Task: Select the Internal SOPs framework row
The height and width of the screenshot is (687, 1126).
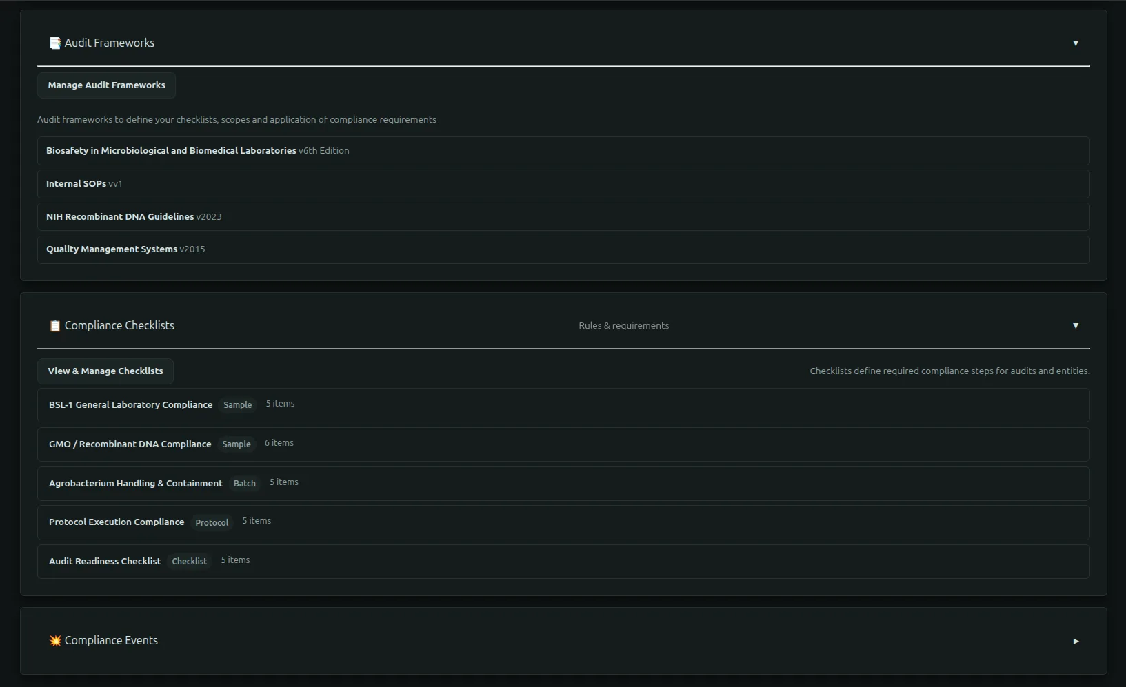Action: (563, 184)
